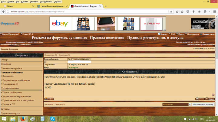Open the folder dropdown showing Входящие
The width and height of the screenshot is (218, 122).
click(x=176, y=104)
